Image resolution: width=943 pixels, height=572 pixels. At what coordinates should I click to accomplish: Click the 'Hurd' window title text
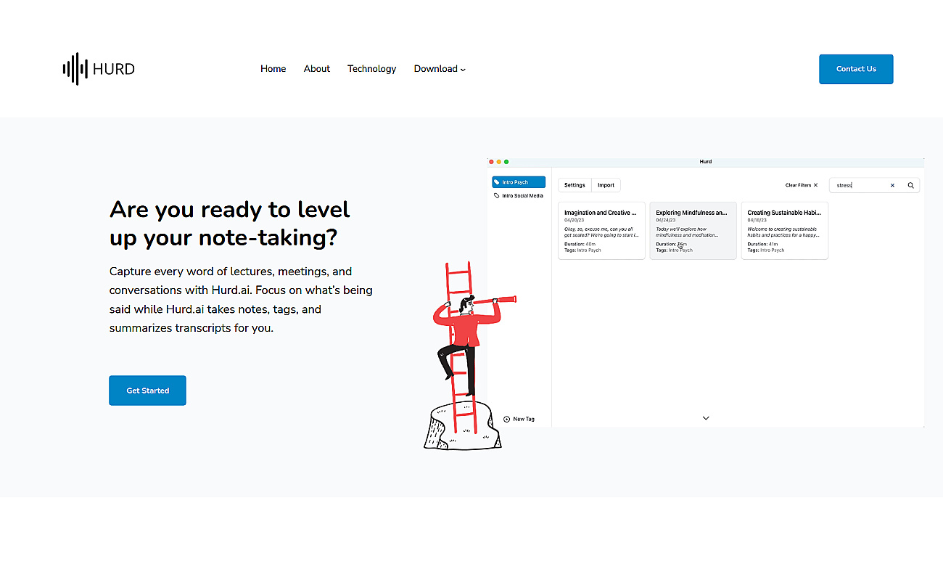[x=706, y=161]
